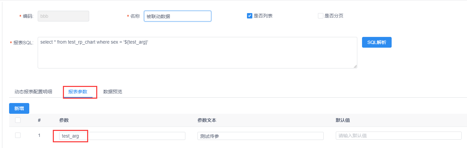The width and height of the screenshot is (467, 148).
Task: Check the row 1 selection checkbox
Action: (18, 135)
